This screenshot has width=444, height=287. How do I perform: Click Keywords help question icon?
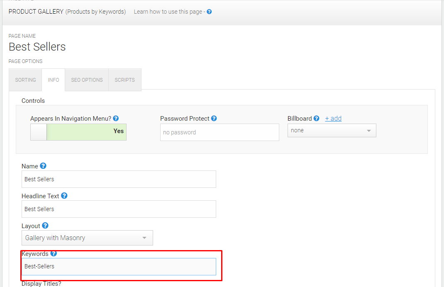[x=54, y=253]
